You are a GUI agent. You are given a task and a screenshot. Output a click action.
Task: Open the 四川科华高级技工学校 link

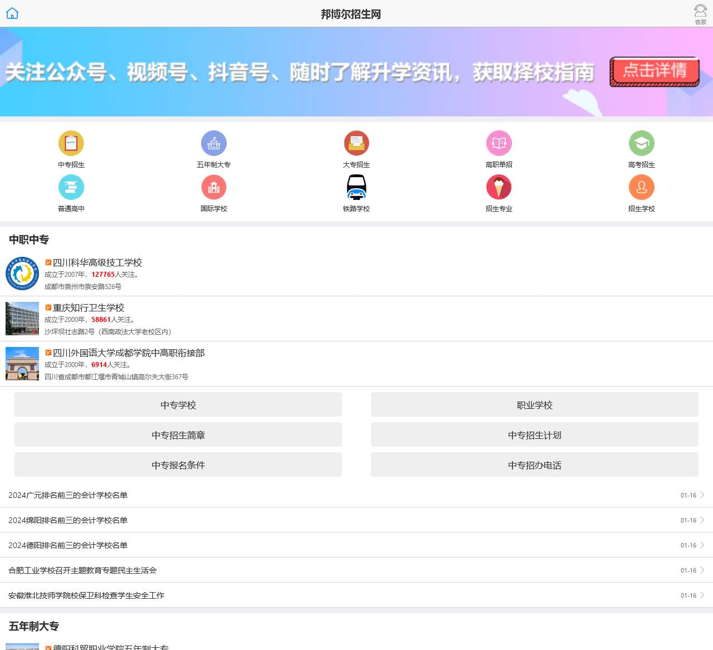[97, 262]
